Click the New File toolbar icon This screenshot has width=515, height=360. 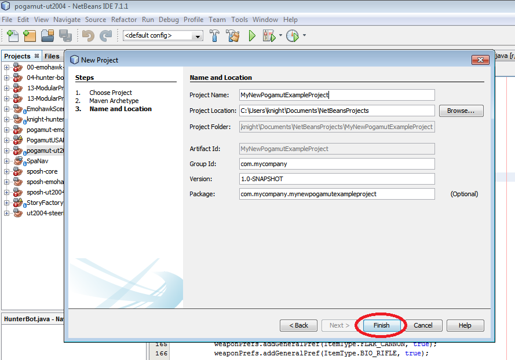coord(13,35)
